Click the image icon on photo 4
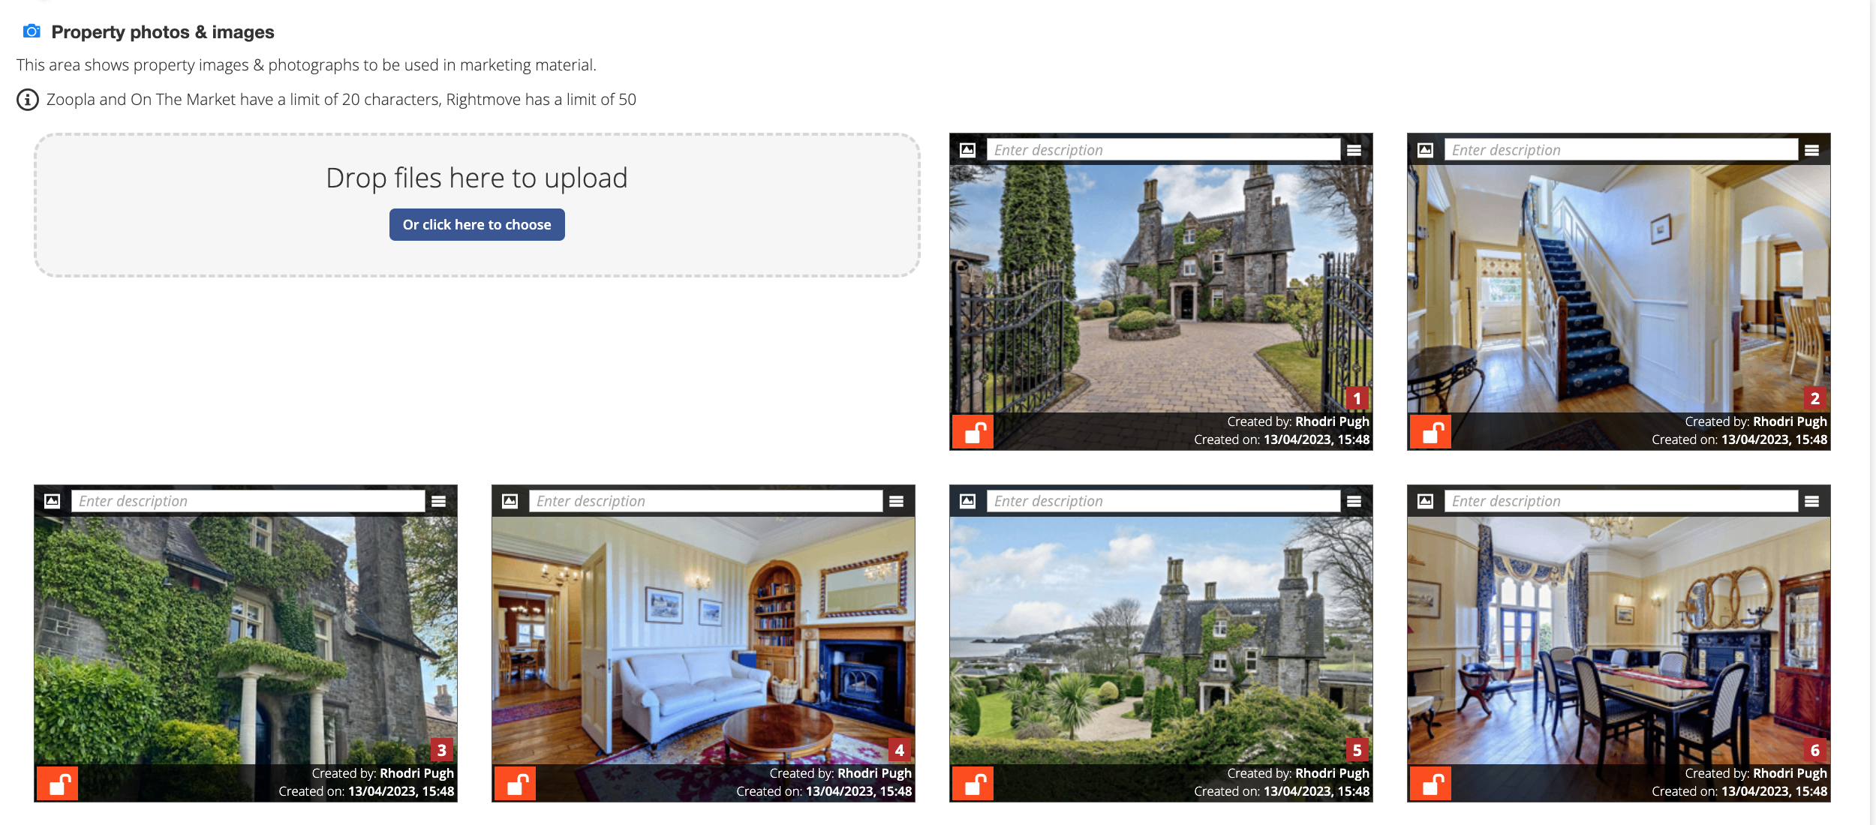The width and height of the screenshot is (1876, 825). point(510,501)
